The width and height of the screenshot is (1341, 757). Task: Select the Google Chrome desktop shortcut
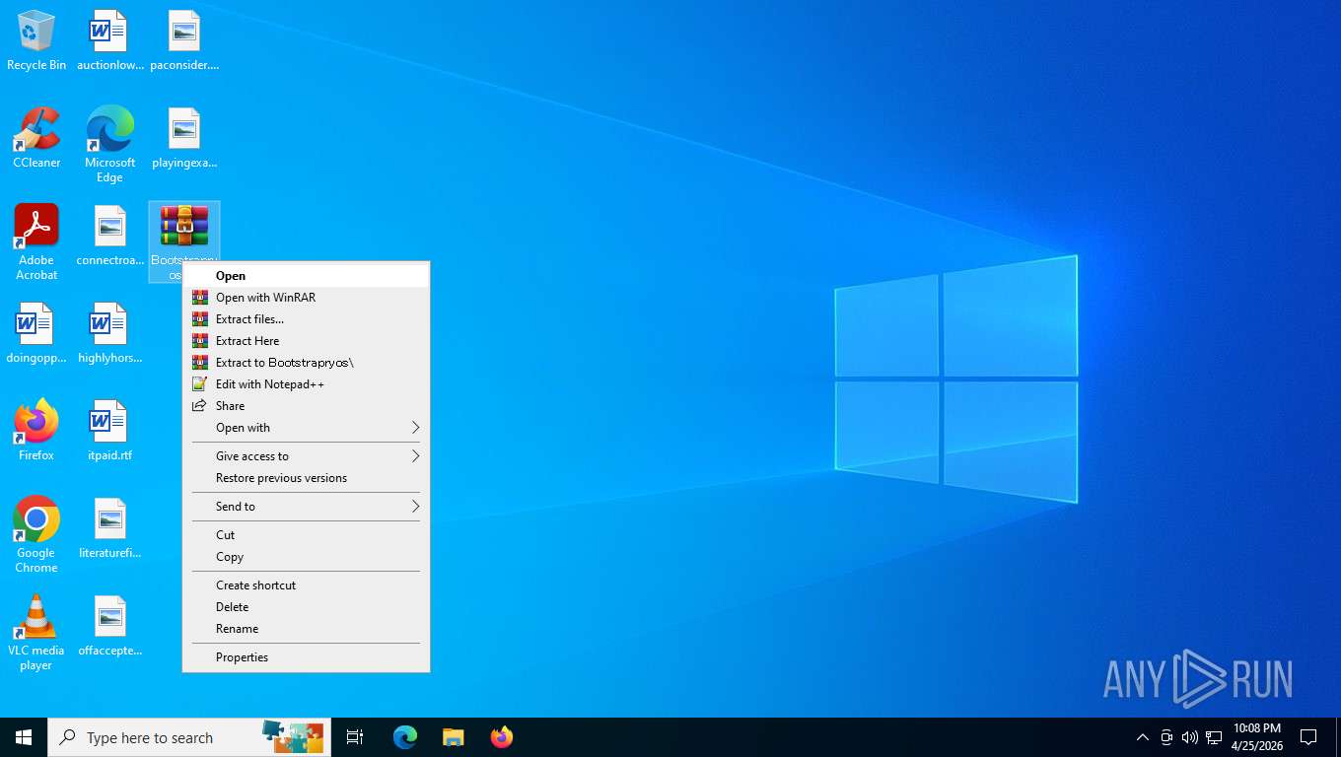[36, 534]
